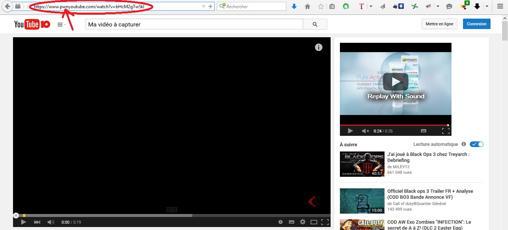
Task: Click the paper plane toolbar icon
Action: click(x=383, y=6)
